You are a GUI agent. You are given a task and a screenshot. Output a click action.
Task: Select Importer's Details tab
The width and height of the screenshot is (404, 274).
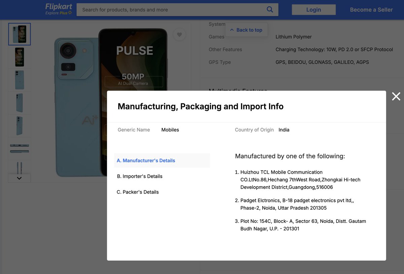pos(139,176)
